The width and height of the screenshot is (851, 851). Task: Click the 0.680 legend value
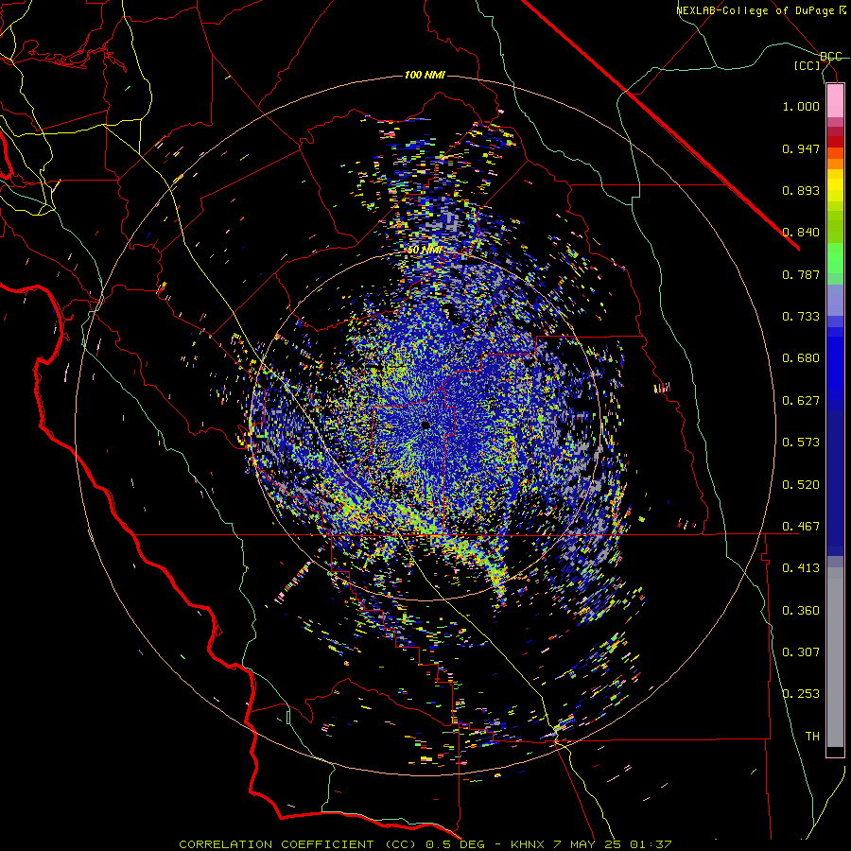pyautogui.click(x=801, y=358)
